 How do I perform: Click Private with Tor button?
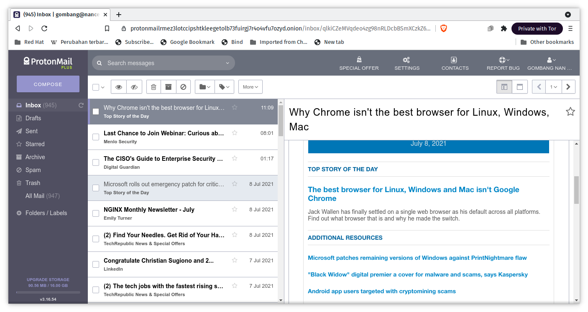pyautogui.click(x=537, y=28)
